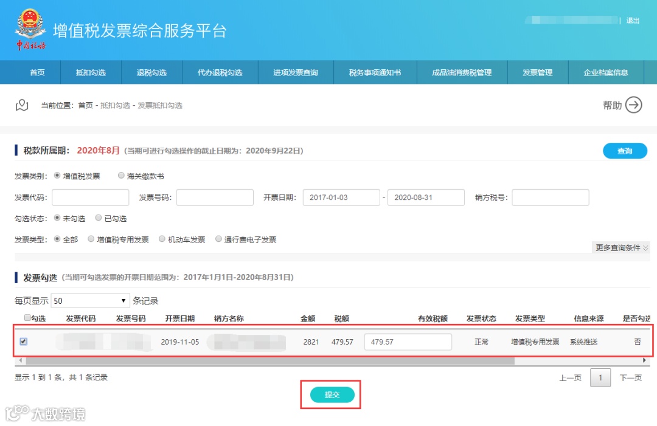This screenshot has height=426, width=657.
Task: Click the 发票状态 column header
Action: click(481, 318)
